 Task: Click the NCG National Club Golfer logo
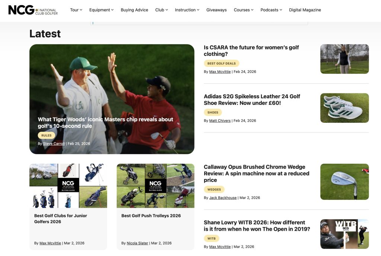click(33, 10)
